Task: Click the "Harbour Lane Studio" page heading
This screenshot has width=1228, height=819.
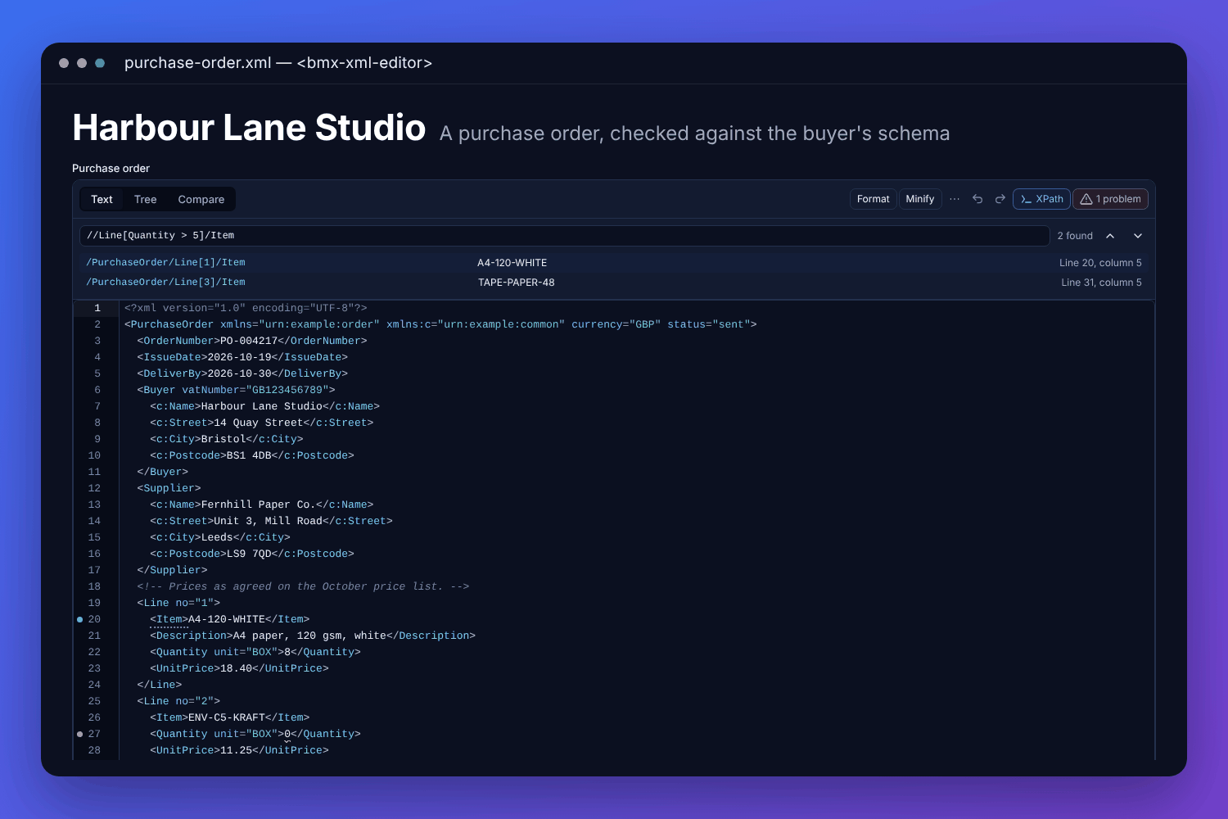Action: tap(249, 128)
